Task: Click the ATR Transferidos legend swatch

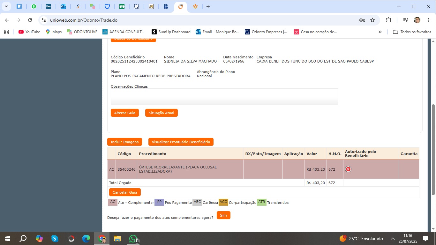Action: 262,202
